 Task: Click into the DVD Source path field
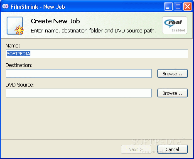(x=79, y=93)
